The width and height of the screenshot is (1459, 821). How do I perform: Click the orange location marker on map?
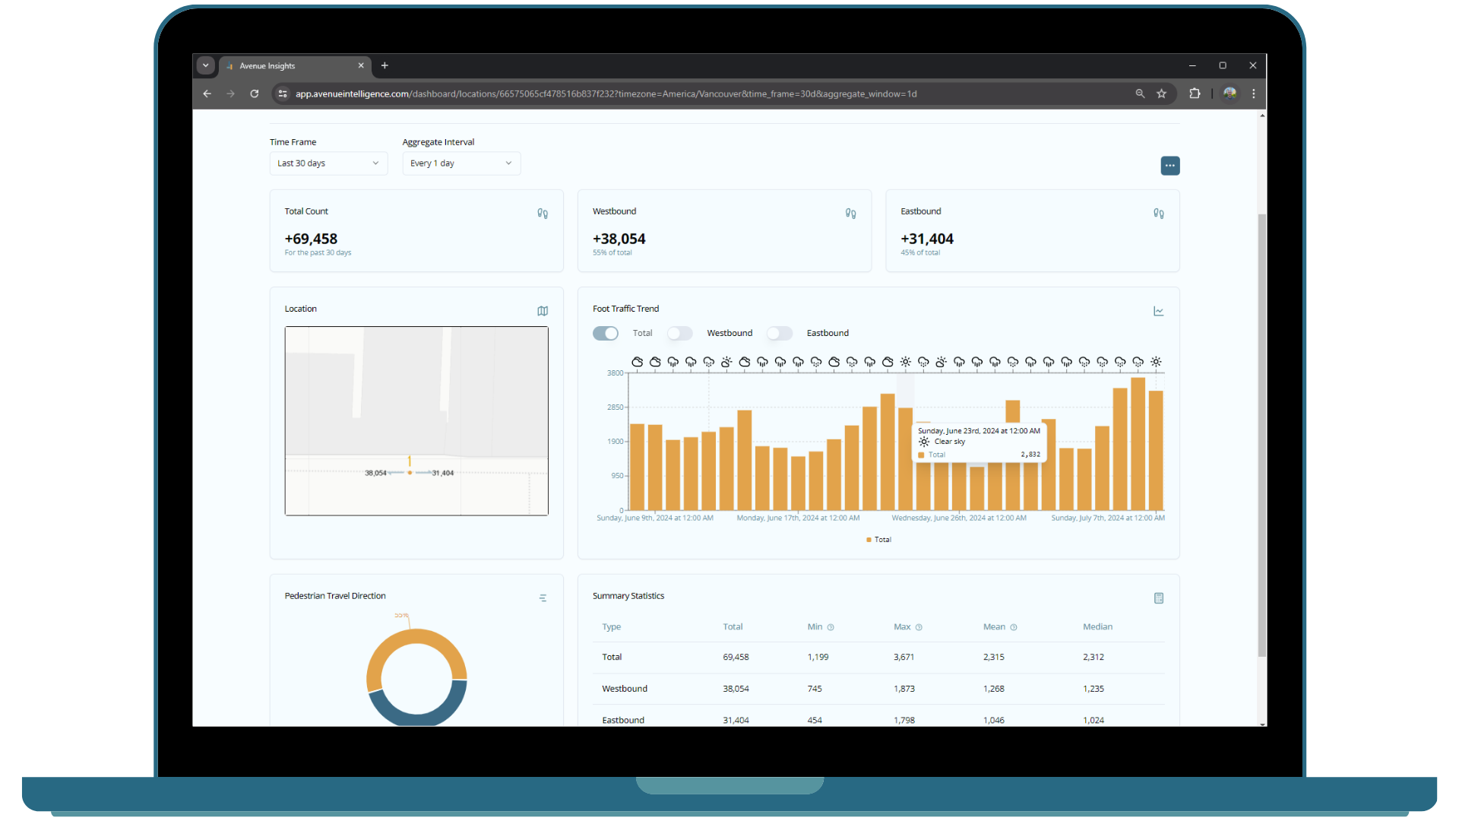410,472
